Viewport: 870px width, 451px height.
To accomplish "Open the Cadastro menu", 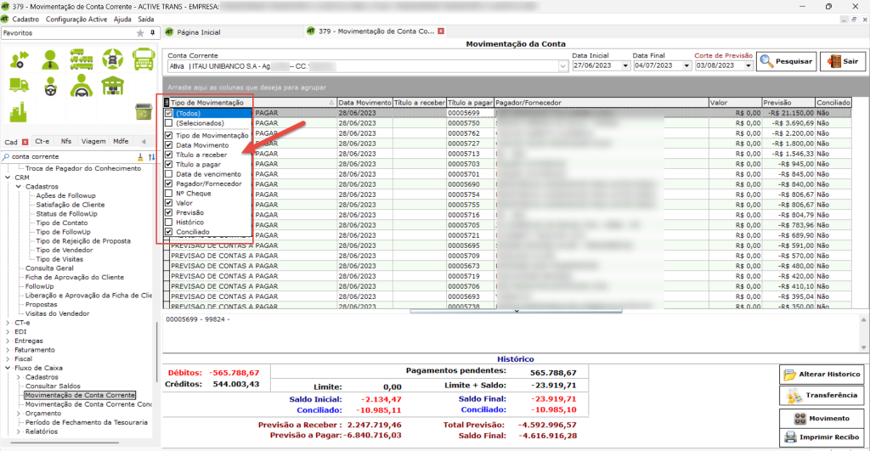I will click(x=25, y=20).
